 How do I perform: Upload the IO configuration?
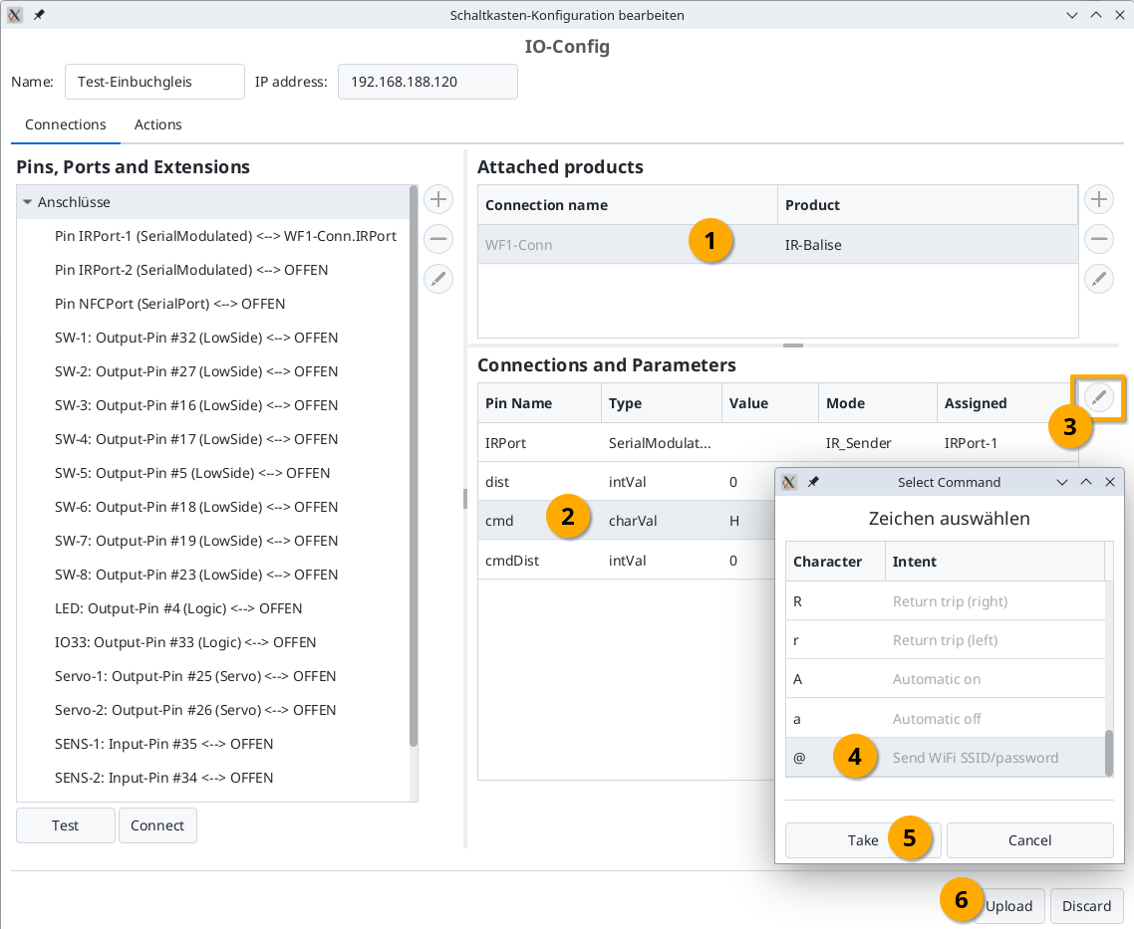point(1008,906)
